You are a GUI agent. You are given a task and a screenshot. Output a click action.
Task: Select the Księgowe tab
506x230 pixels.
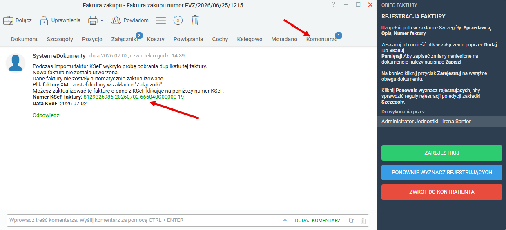coord(250,39)
